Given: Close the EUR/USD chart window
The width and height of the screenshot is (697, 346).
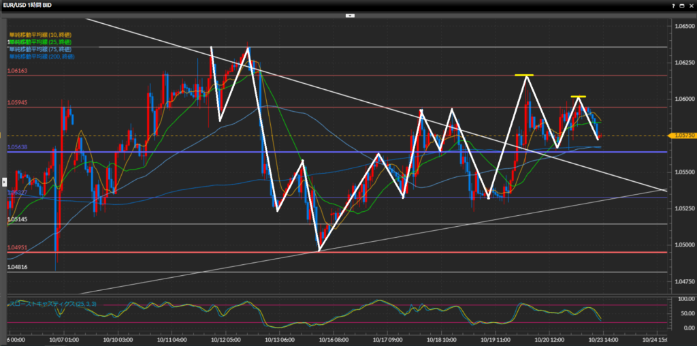Looking at the screenshot, I should point(690,5).
